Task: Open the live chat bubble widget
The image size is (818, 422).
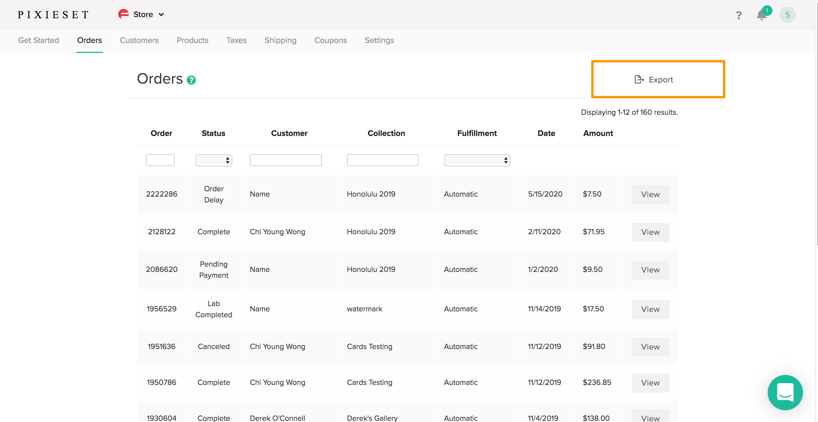Action: [785, 392]
